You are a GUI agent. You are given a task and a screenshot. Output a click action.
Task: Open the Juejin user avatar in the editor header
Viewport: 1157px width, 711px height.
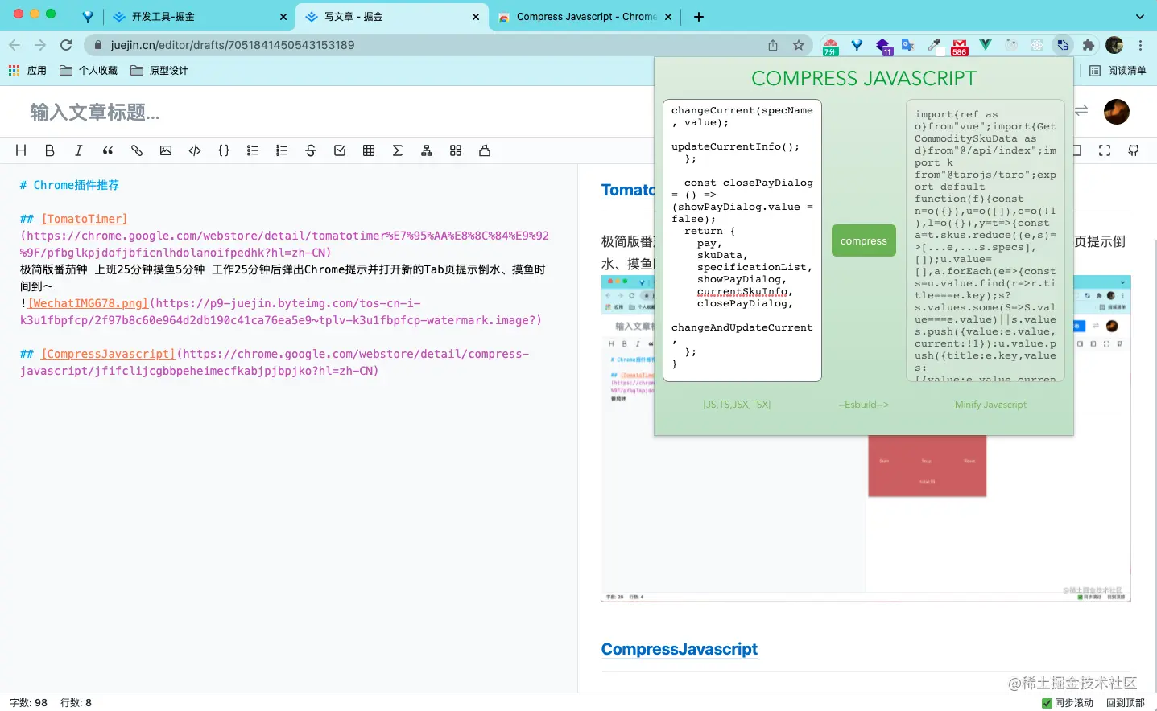1117,112
